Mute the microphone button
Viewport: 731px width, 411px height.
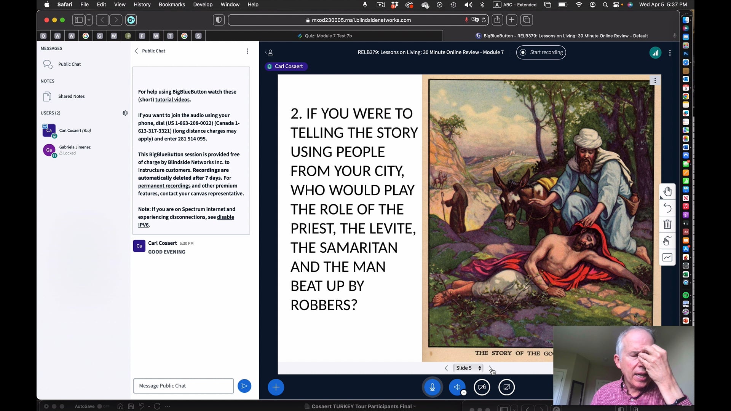[x=432, y=387]
